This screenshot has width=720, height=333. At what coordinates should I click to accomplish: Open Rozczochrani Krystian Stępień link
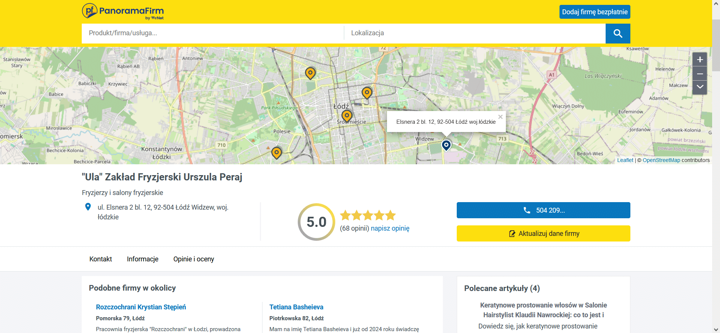(141, 307)
